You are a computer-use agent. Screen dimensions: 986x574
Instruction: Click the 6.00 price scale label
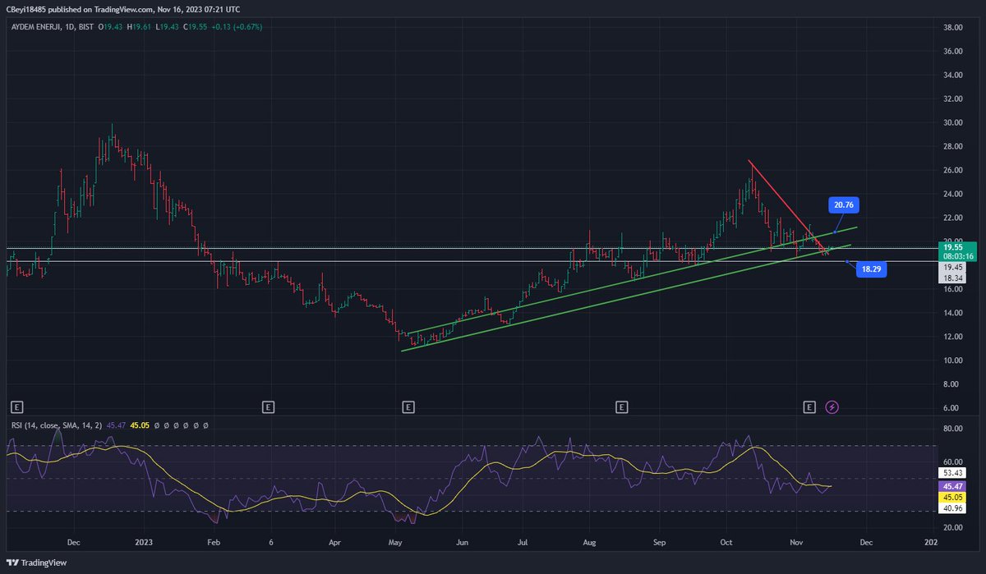pos(952,408)
